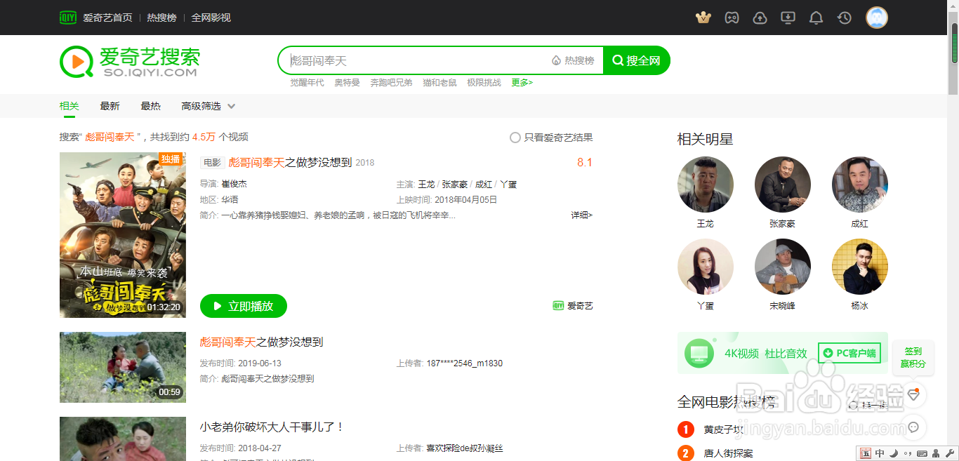Toggle the punctuation mode IME icon
959x461 pixels.
(x=908, y=453)
